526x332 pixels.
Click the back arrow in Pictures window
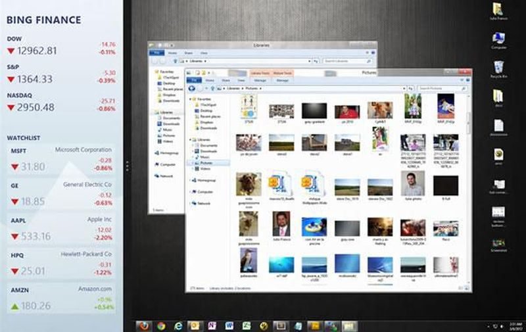[191, 87]
